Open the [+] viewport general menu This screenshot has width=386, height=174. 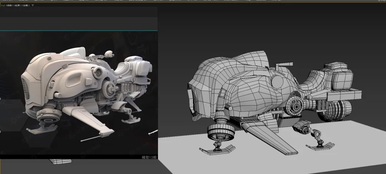pos(3,6)
